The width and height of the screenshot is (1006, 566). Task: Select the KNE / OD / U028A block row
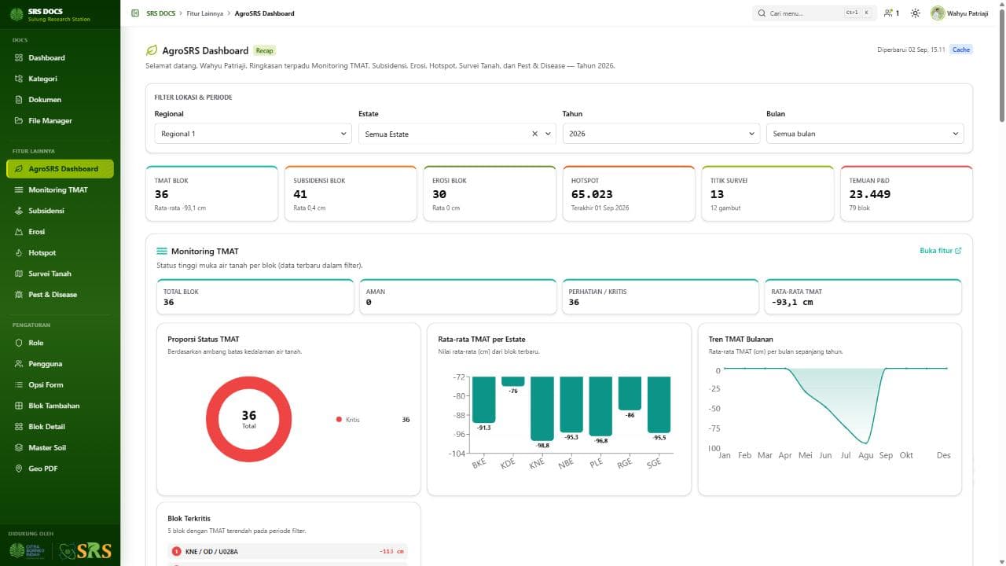pos(288,552)
